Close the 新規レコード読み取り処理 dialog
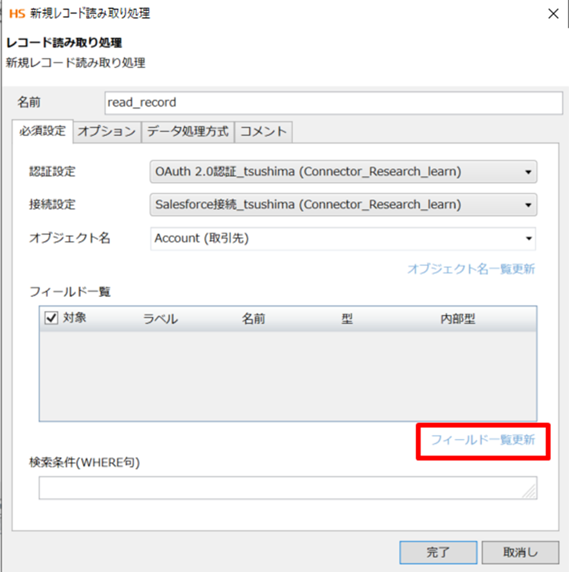 pyautogui.click(x=554, y=14)
